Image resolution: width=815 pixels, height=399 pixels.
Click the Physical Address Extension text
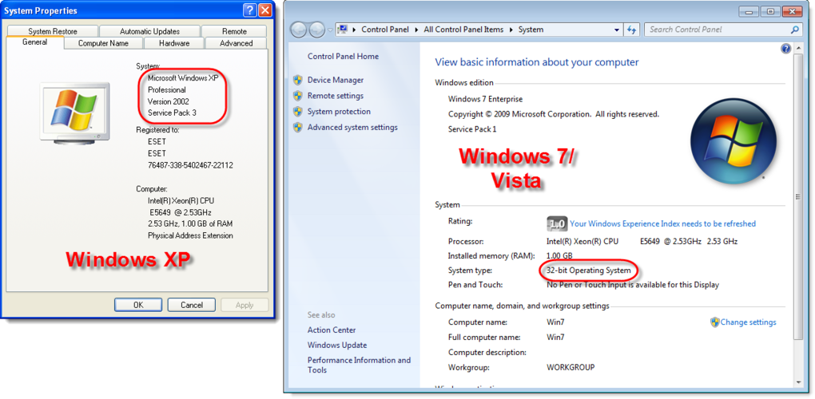coord(190,235)
